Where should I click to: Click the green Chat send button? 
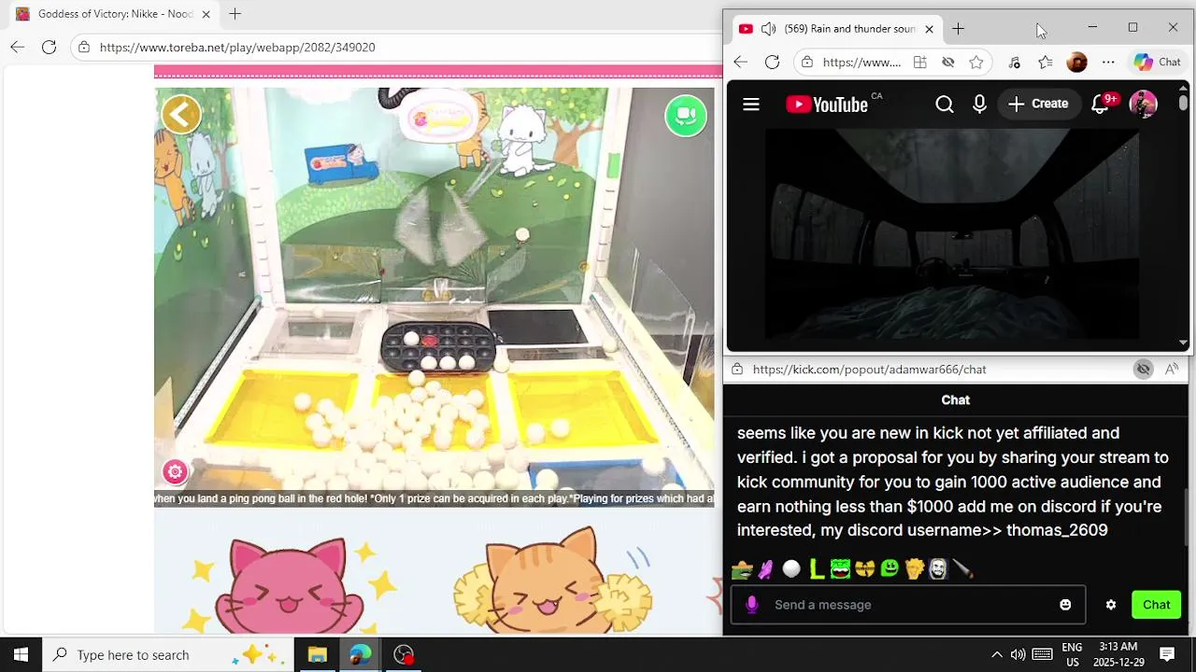pos(1156,605)
